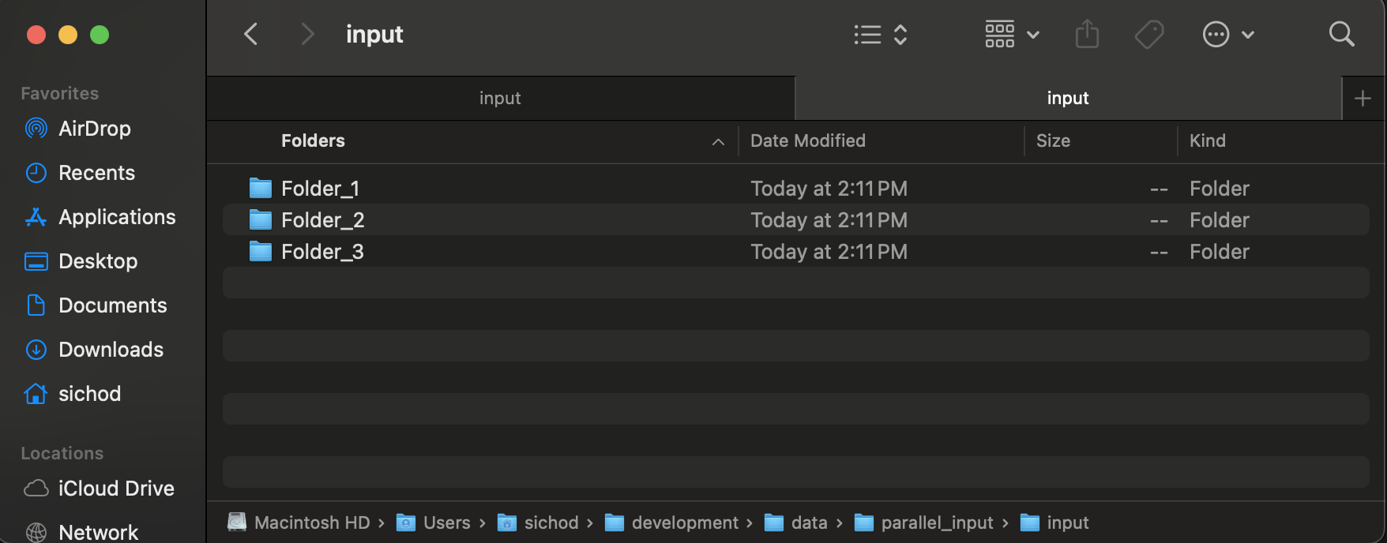Click the Search magnifier icon

coord(1341,34)
